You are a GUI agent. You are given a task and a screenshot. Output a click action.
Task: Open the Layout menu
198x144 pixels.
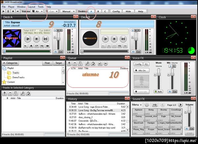pyautogui.click(x=32, y=7)
